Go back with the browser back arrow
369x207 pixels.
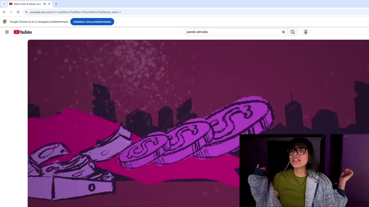(4, 12)
